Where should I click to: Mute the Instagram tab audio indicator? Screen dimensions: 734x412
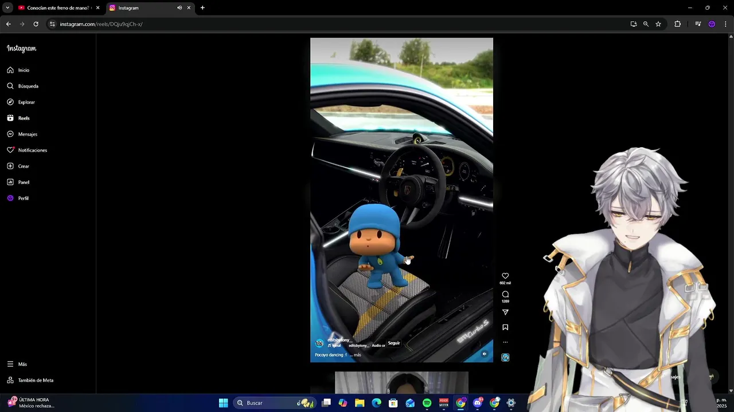pos(179,8)
